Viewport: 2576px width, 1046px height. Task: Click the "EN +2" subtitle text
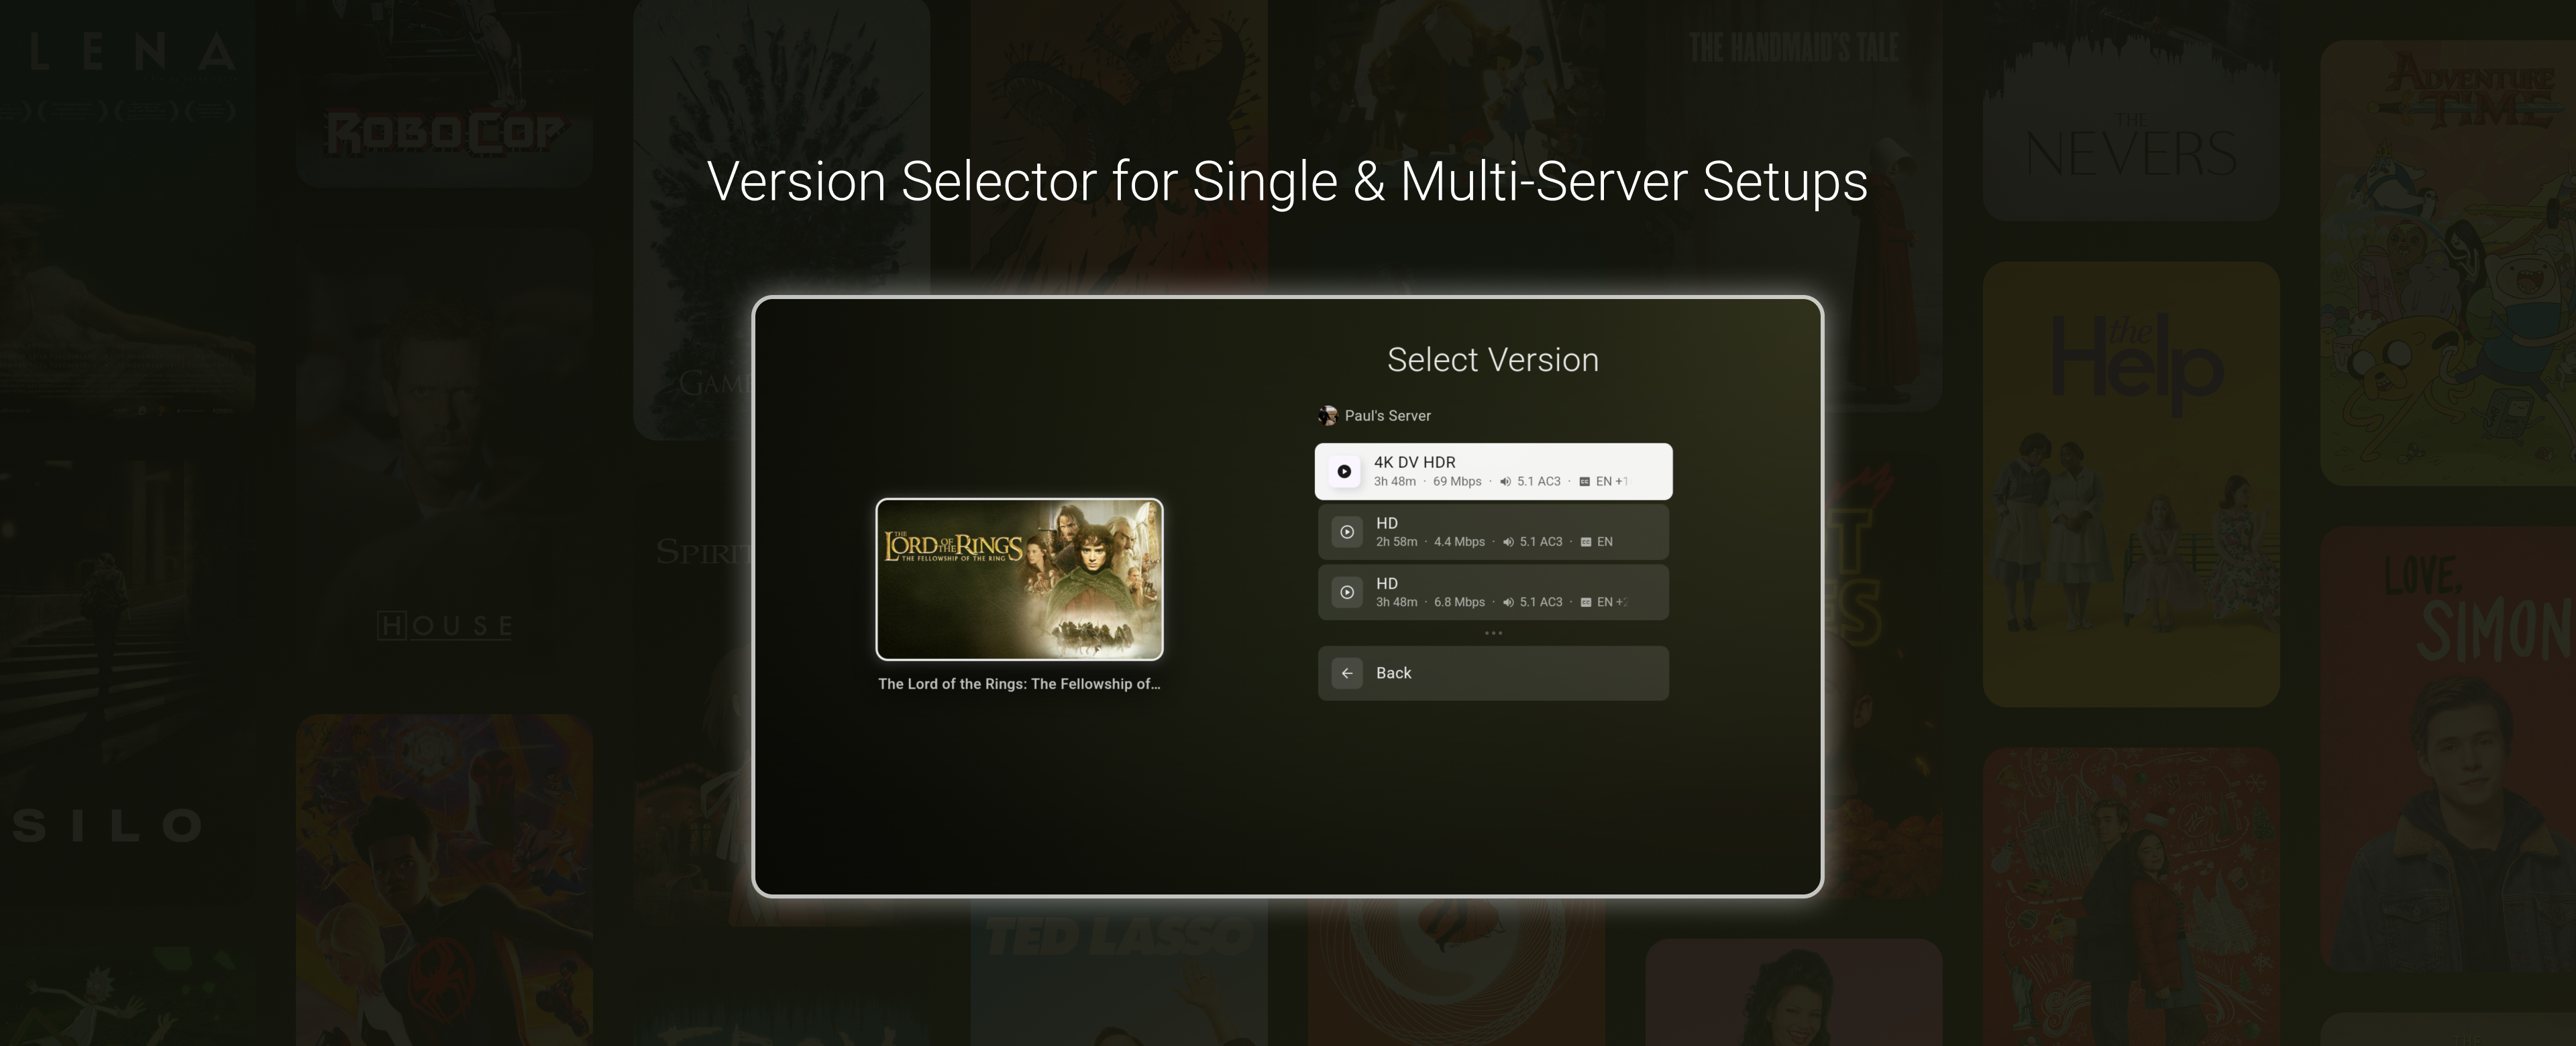1613,602
